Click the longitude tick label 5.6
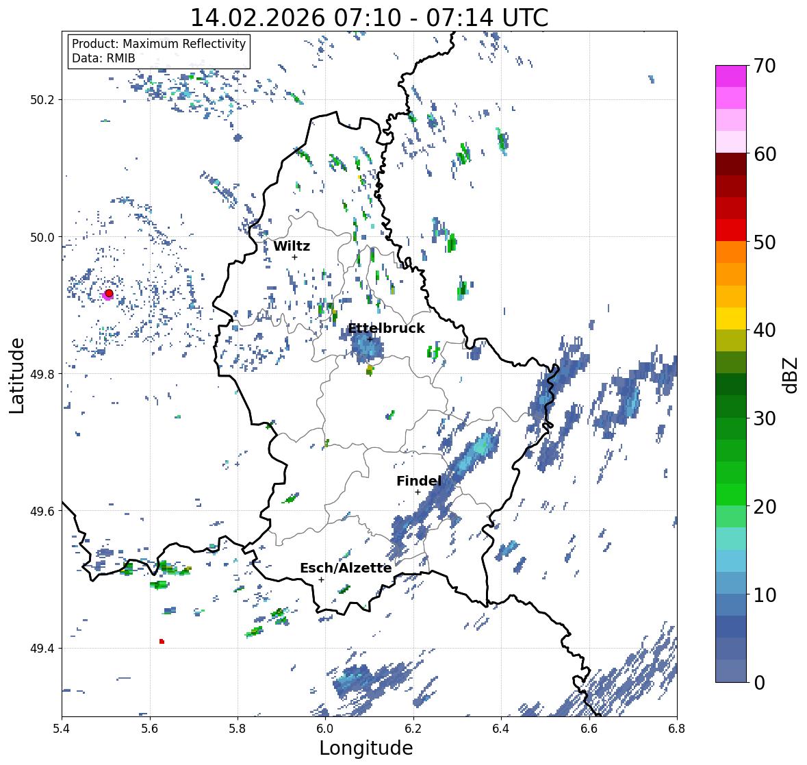 [150, 729]
